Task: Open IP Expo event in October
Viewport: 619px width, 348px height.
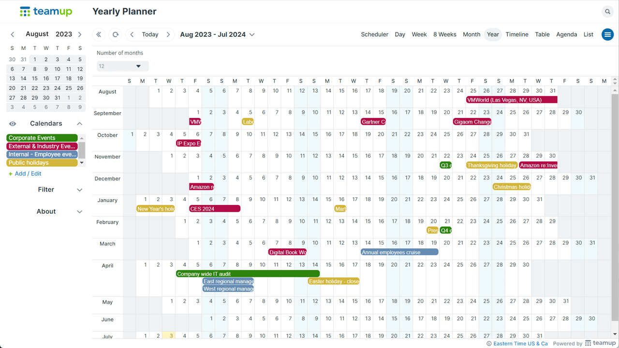Action: [189, 144]
